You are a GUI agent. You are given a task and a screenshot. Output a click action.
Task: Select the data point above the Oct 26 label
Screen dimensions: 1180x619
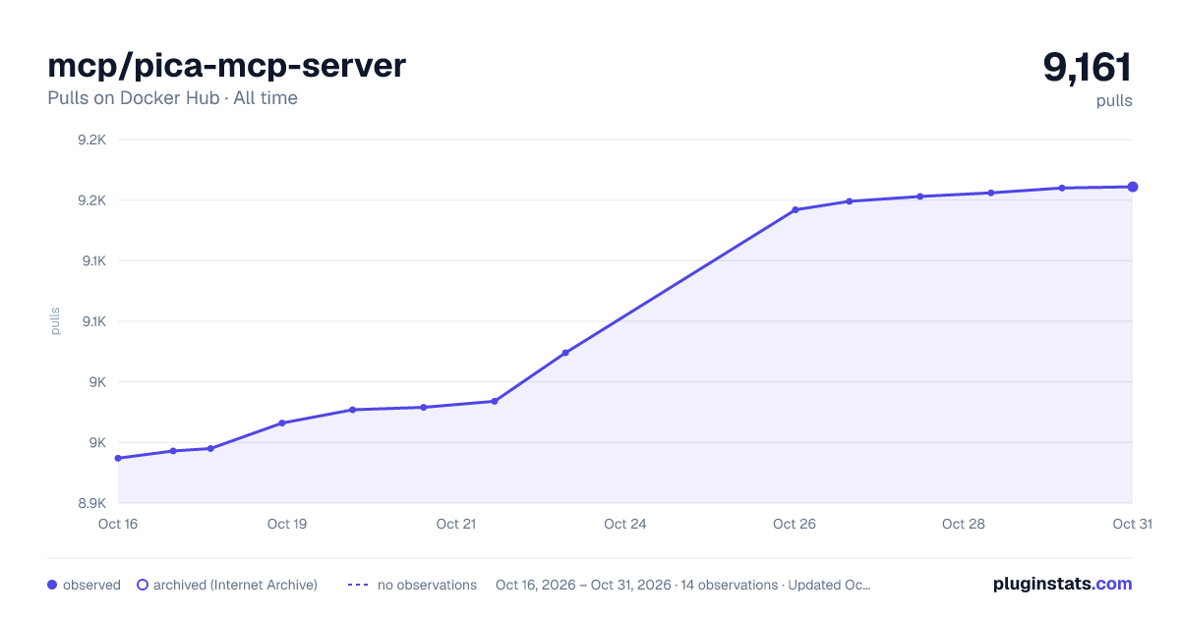[795, 209]
